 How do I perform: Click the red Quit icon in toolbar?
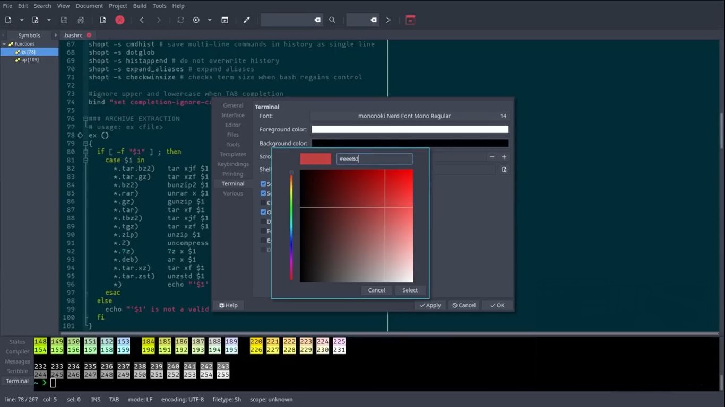point(410,20)
